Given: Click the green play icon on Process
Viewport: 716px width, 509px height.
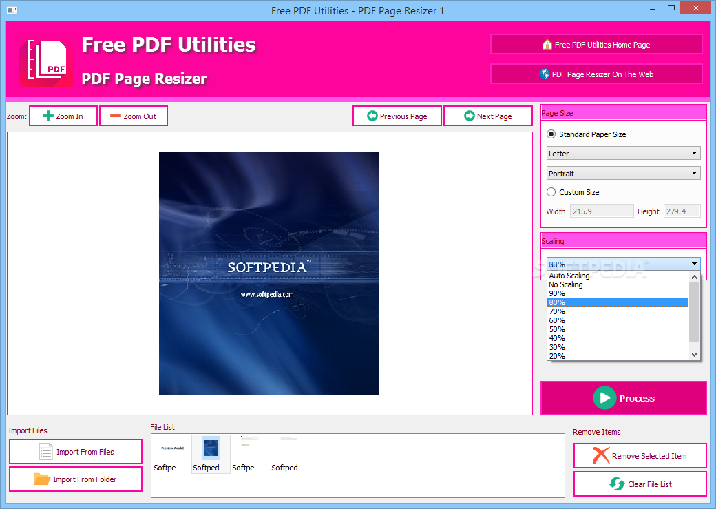Looking at the screenshot, I should [x=604, y=398].
